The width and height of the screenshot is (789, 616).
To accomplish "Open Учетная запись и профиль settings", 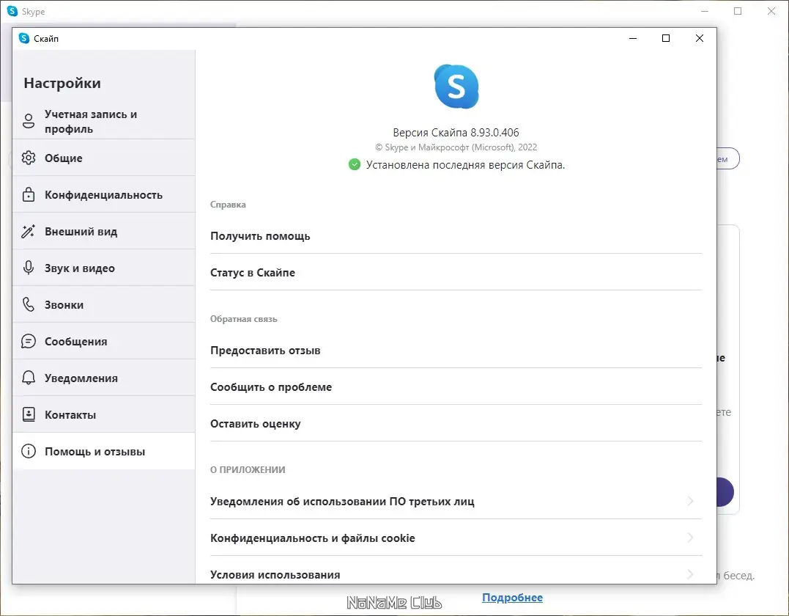I will tap(103, 121).
